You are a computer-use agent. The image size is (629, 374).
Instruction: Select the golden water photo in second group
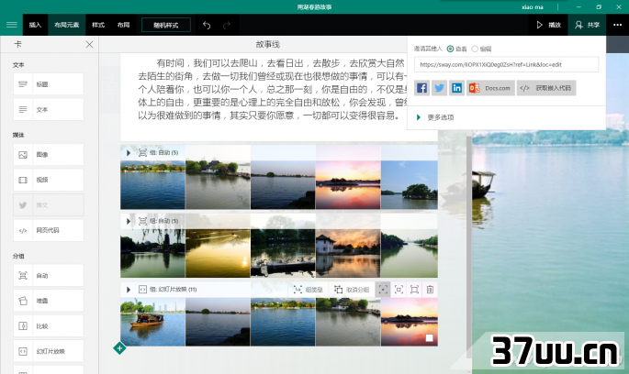(218, 254)
